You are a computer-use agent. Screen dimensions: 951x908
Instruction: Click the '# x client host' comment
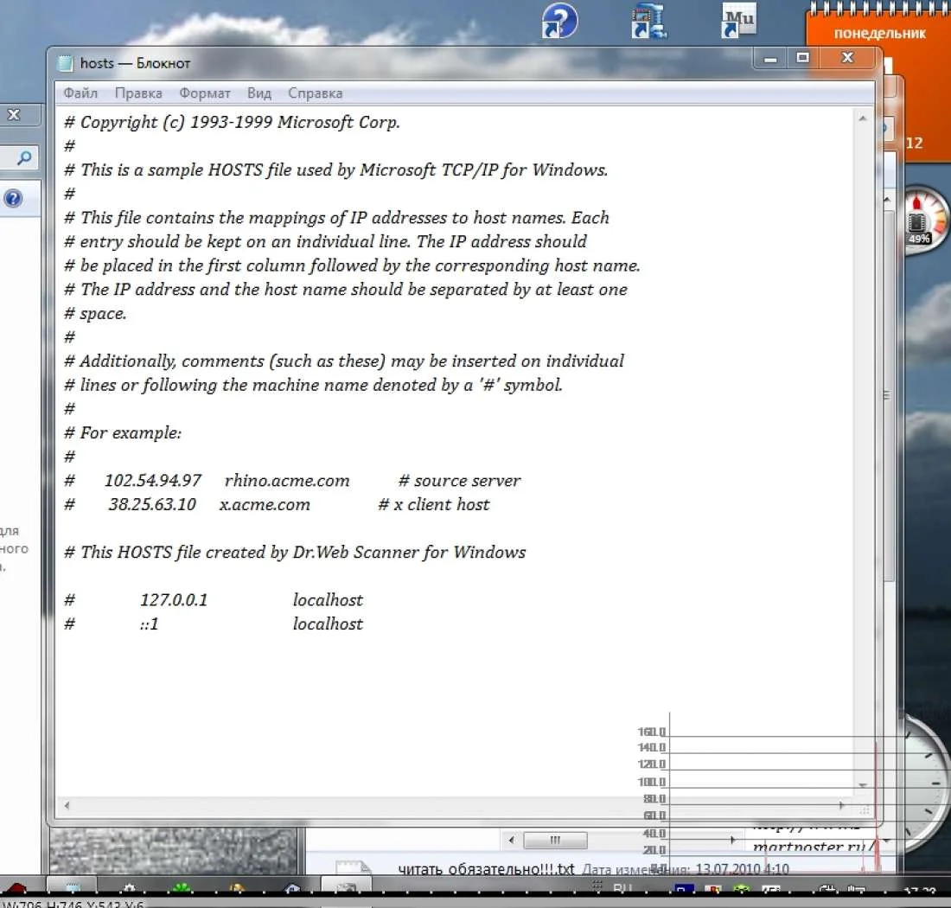point(434,505)
